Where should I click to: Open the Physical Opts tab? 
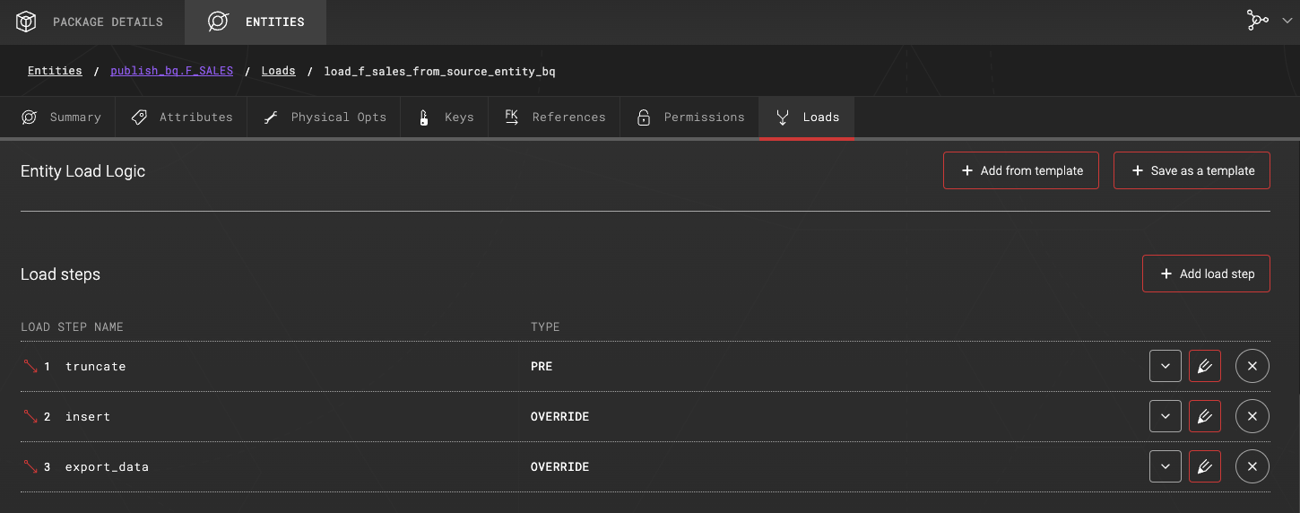[x=325, y=117]
